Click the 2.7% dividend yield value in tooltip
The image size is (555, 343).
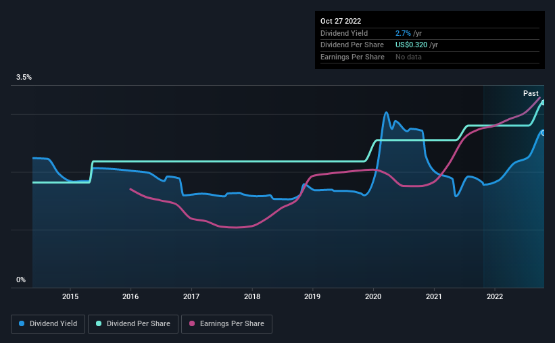point(403,33)
